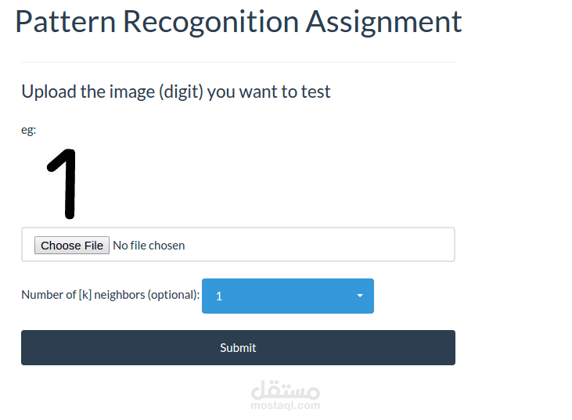
Task: Click the word 'Recogonition' in the title
Action: 210,22
